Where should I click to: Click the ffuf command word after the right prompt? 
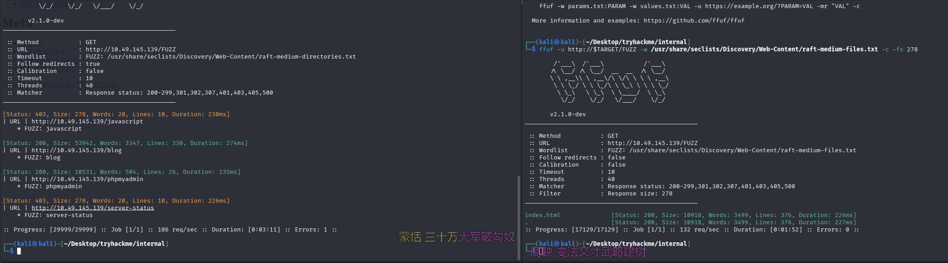click(x=546, y=49)
